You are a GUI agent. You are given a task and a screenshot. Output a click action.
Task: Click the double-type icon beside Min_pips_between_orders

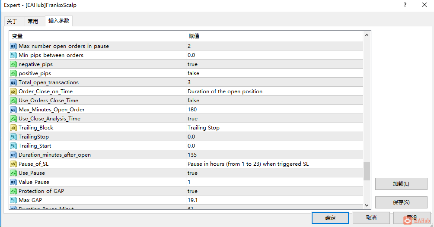point(13,55)
